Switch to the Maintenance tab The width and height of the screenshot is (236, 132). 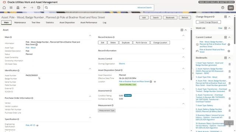(x=20, y=22)
